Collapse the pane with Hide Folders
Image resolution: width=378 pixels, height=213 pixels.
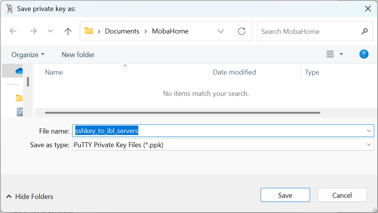(x=30, y=196)
